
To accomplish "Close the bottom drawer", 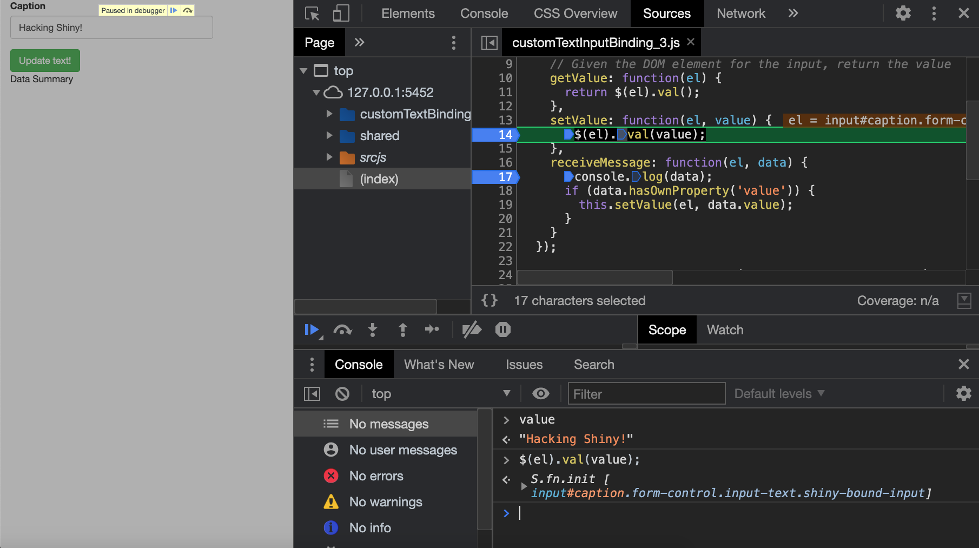I will coord(963,364).
